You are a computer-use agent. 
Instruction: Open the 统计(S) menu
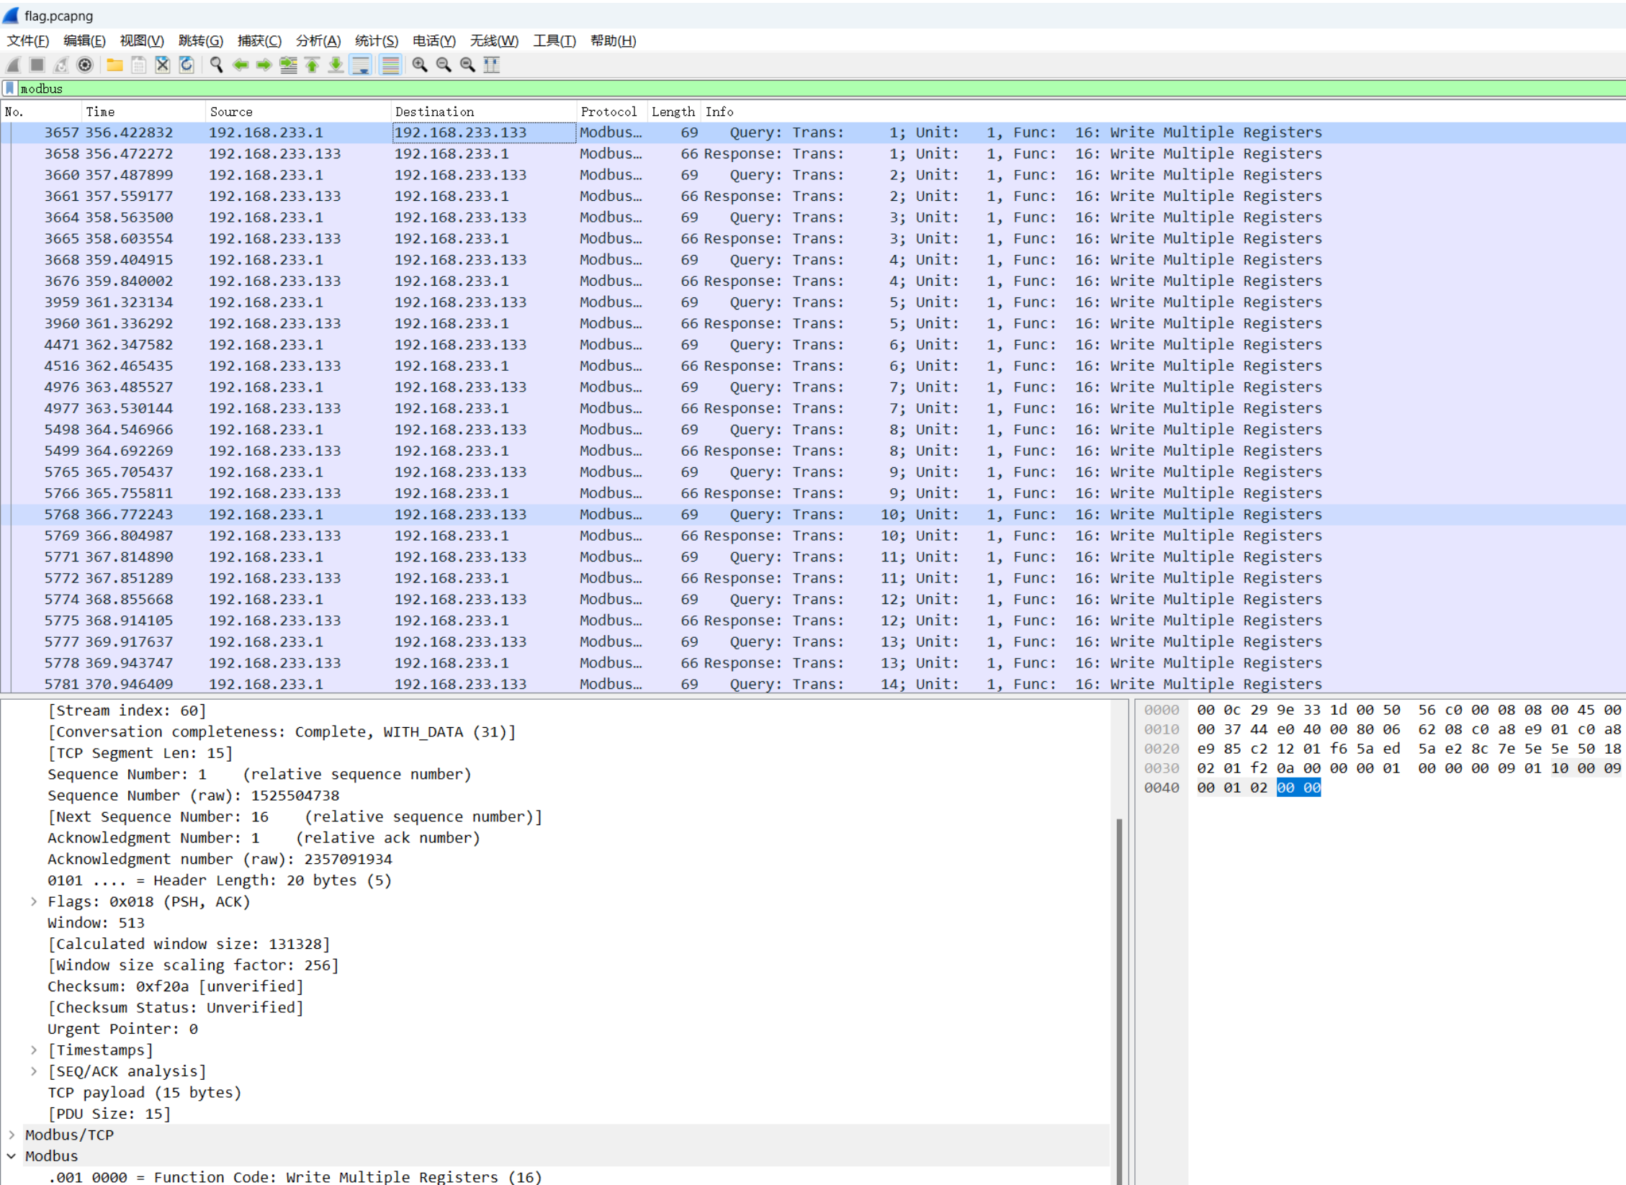point(376,41)
